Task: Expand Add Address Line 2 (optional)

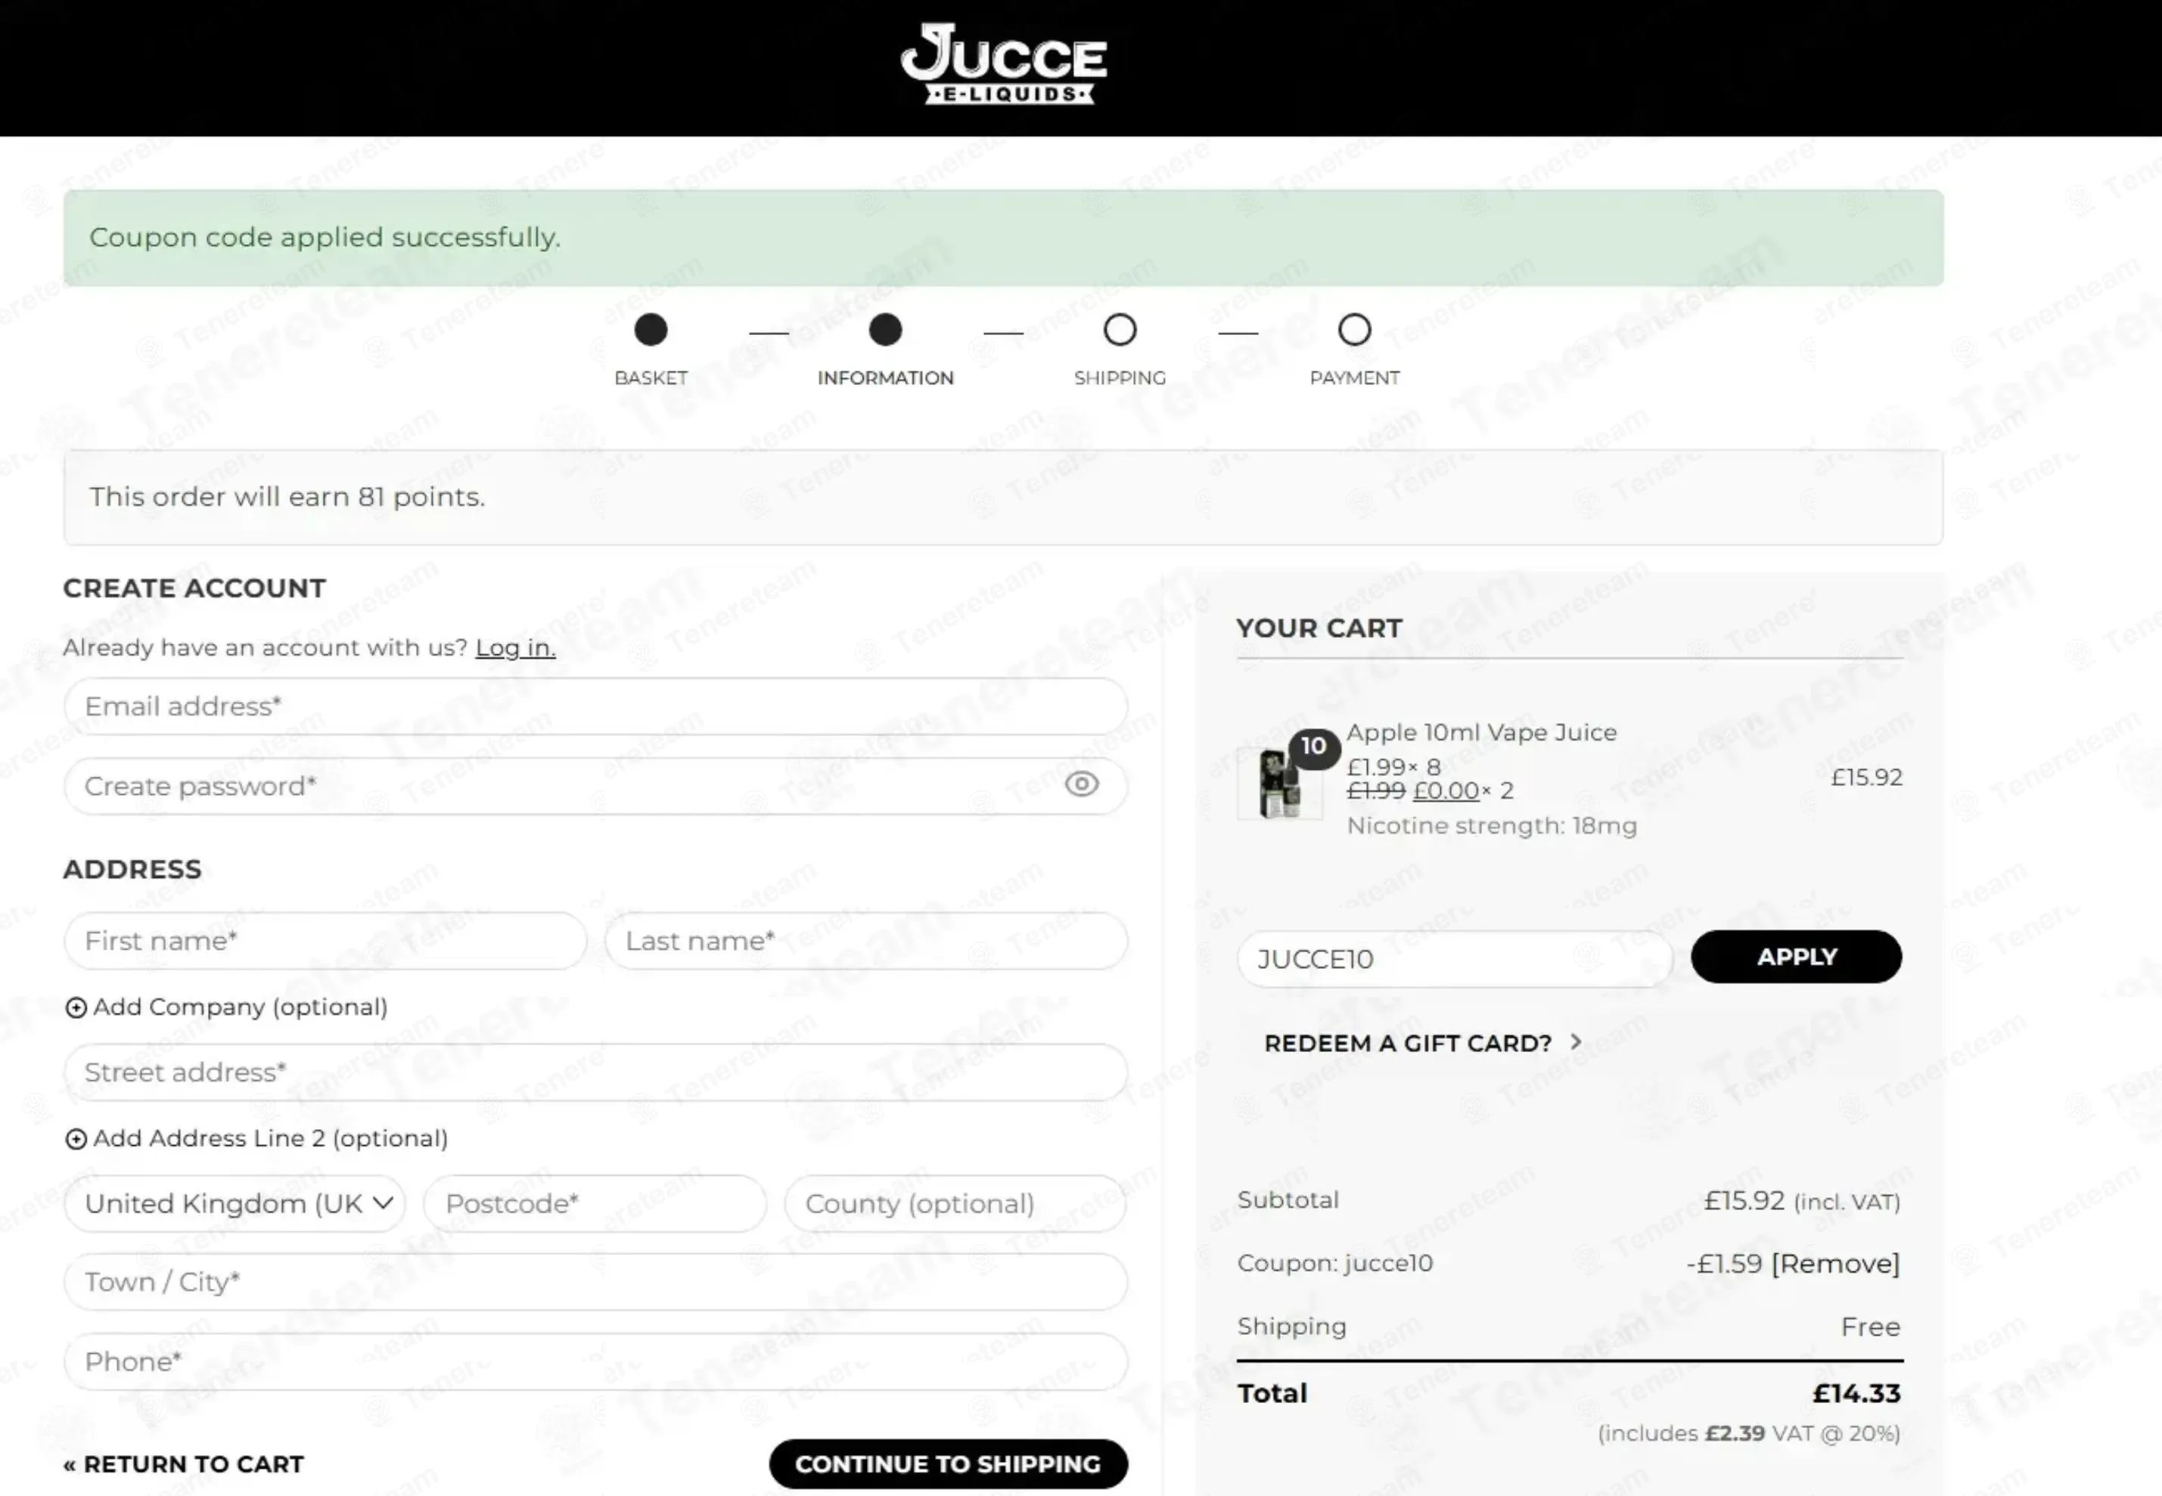Action: (x=256, y=1138)
